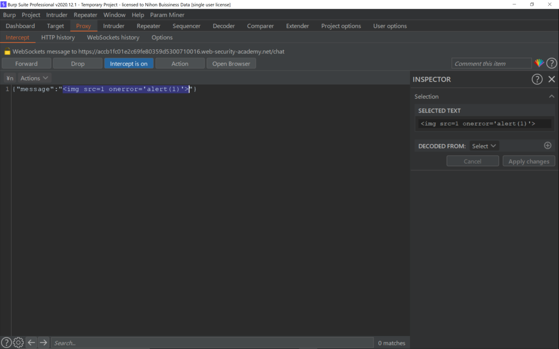Click the "DECODED FROM:" label
The width and height of the screenshot is (559, 349).
tap(442, 146)
